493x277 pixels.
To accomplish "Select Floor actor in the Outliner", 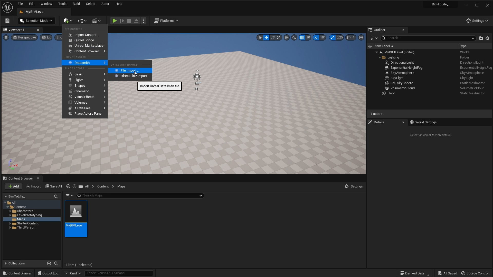I will [391, 93].
